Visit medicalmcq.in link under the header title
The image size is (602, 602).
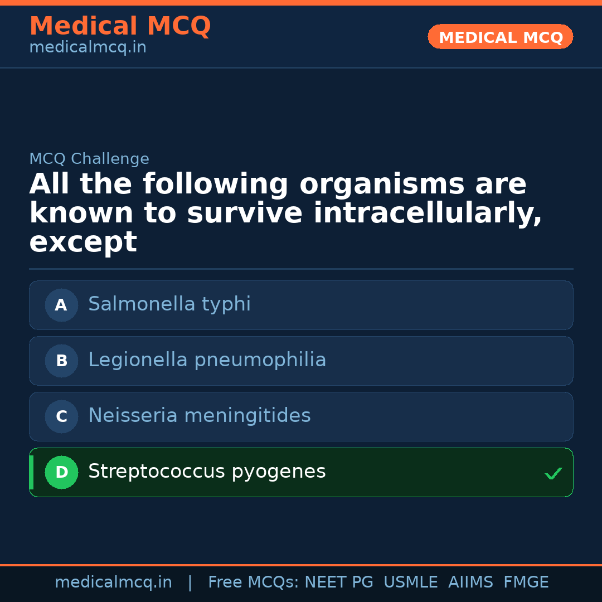point(88,48)
